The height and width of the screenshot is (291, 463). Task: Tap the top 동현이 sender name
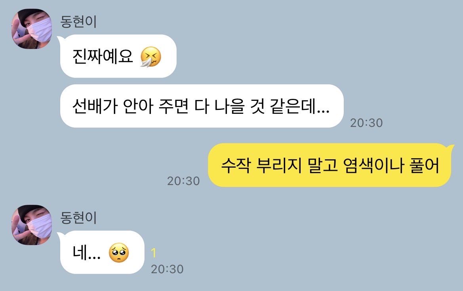[x=78, y=21]
